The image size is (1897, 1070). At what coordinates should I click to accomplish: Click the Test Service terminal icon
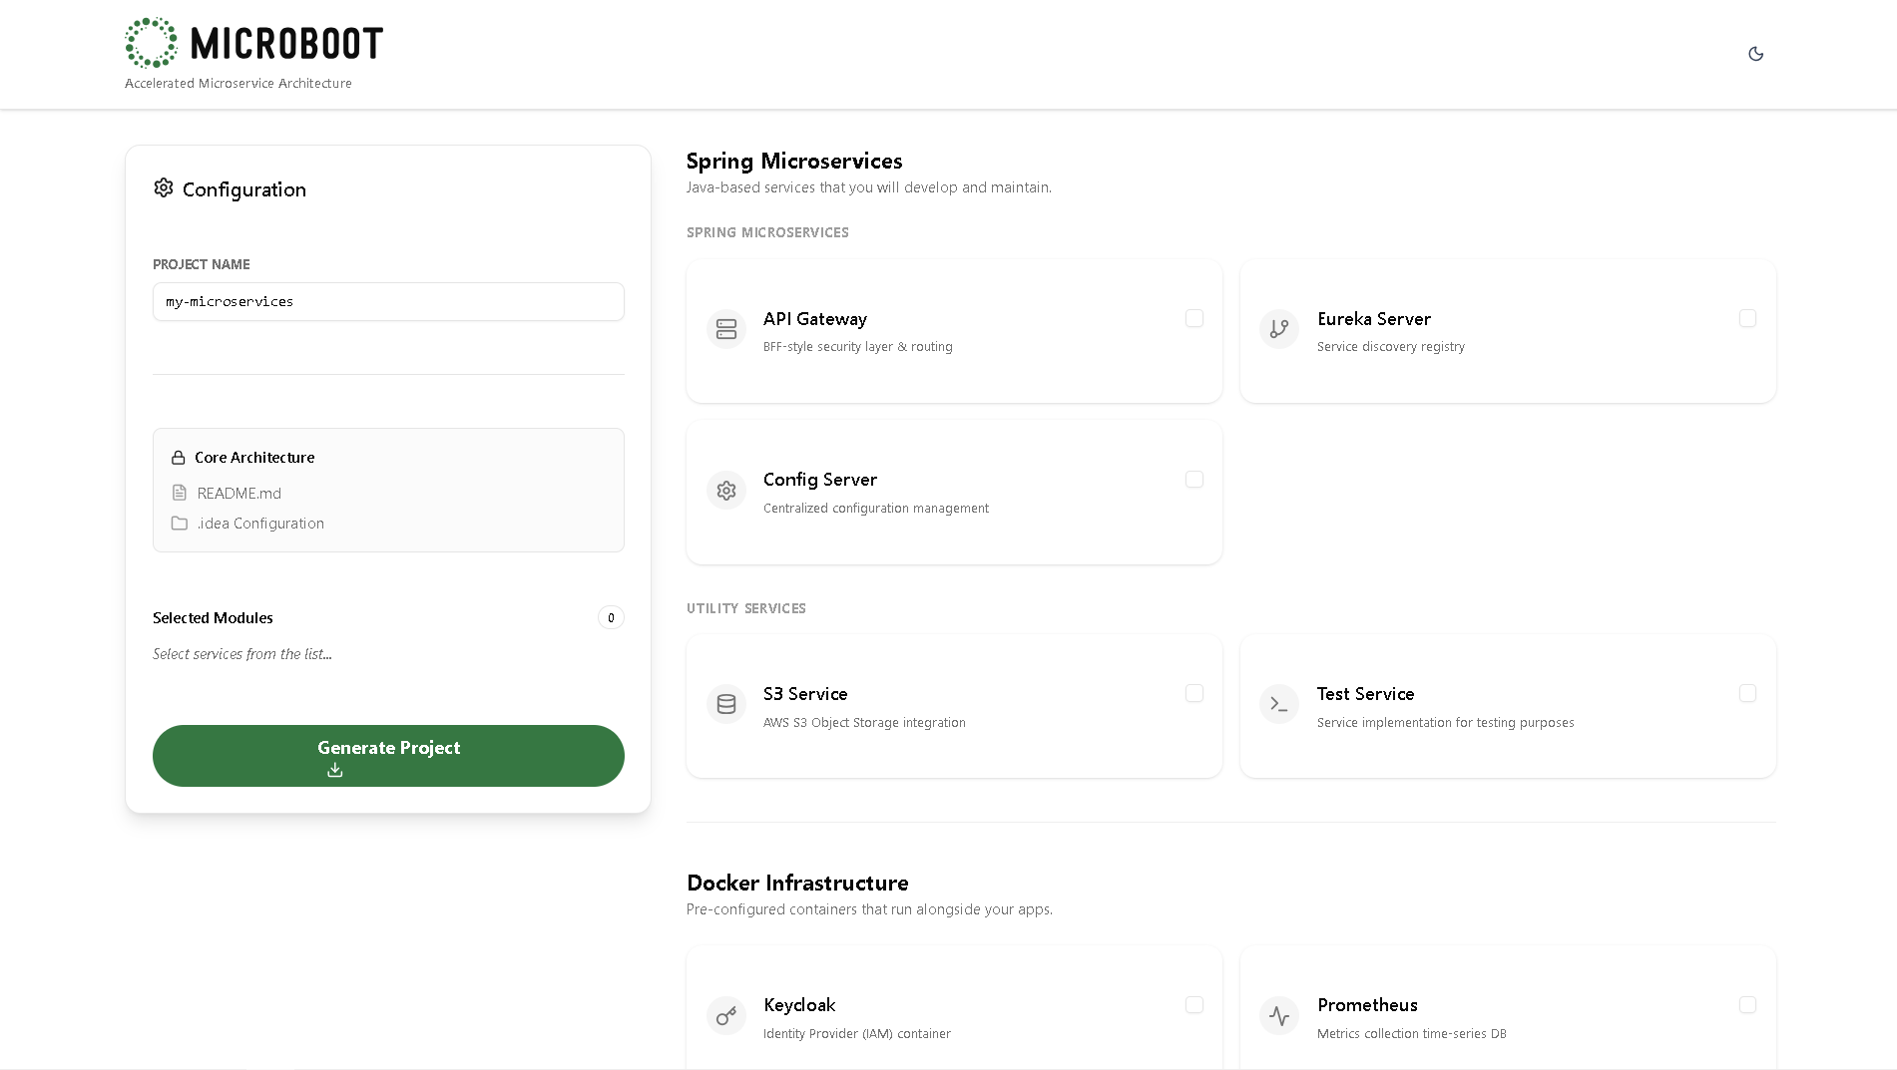pos(1279,704)
